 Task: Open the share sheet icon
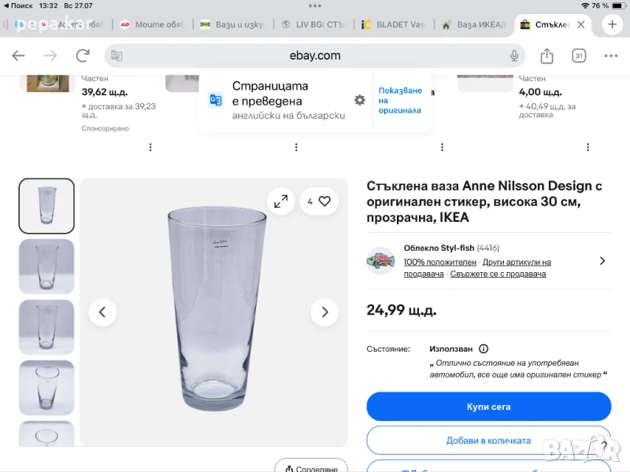[547, 56]
